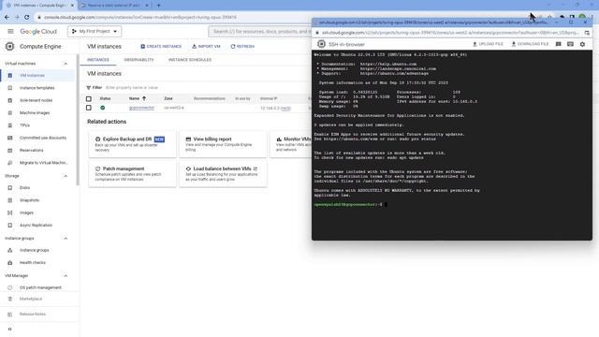This screenshot has height=337, width=599.
Task: Switch to the INSTANCE SCHEDULES tab
Action: [190, 60]
